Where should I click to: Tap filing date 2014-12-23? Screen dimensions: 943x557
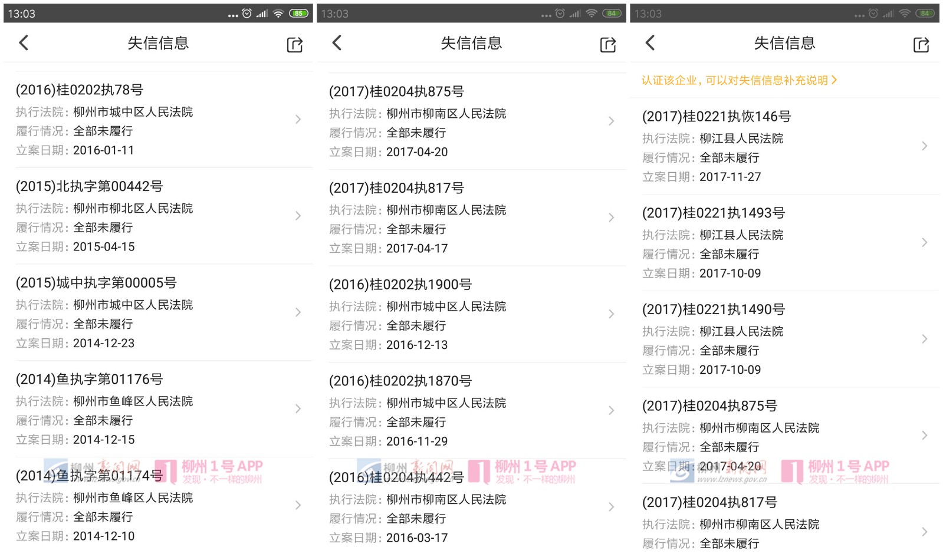pos(104,343)
